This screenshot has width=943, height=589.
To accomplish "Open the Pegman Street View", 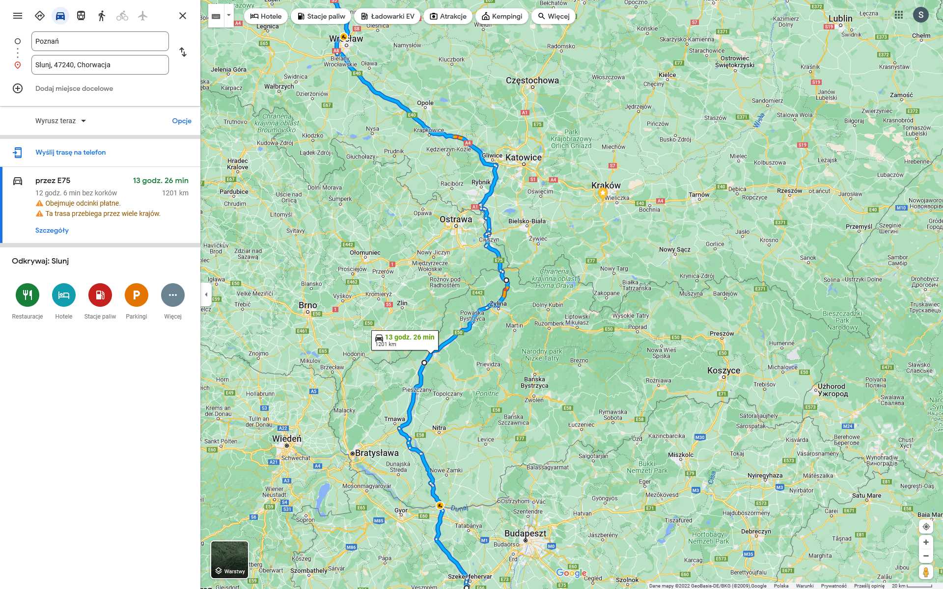I will click(926, 572).
